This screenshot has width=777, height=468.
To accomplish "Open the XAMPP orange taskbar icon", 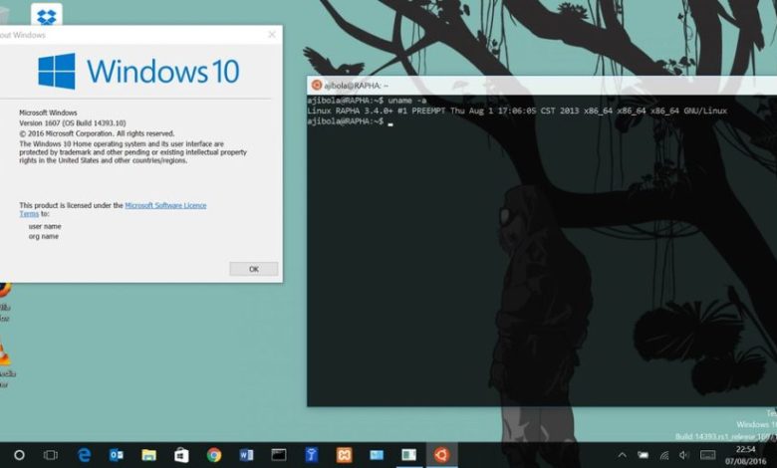I will click(x=344, y=455).
